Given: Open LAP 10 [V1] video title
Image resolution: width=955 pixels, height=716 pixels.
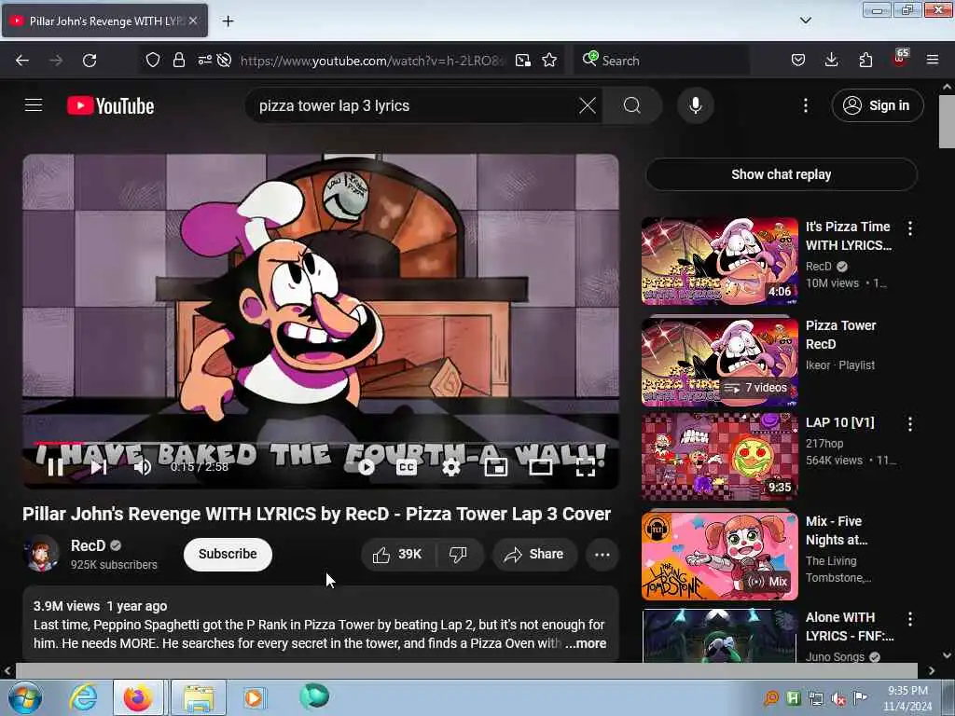Looking at the screenshot, I should coord(840,422).
